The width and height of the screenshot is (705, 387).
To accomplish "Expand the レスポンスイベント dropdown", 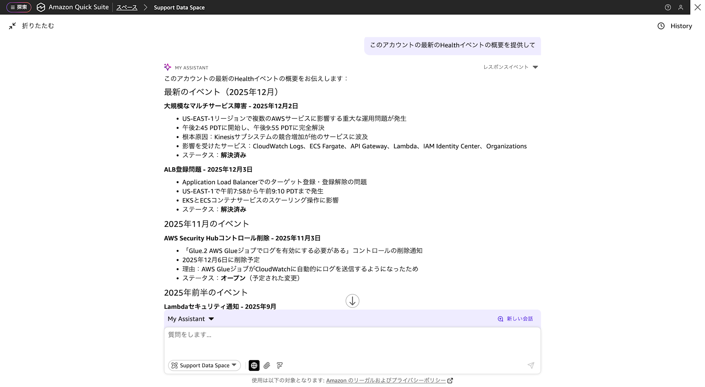I will tap(535, 67).
